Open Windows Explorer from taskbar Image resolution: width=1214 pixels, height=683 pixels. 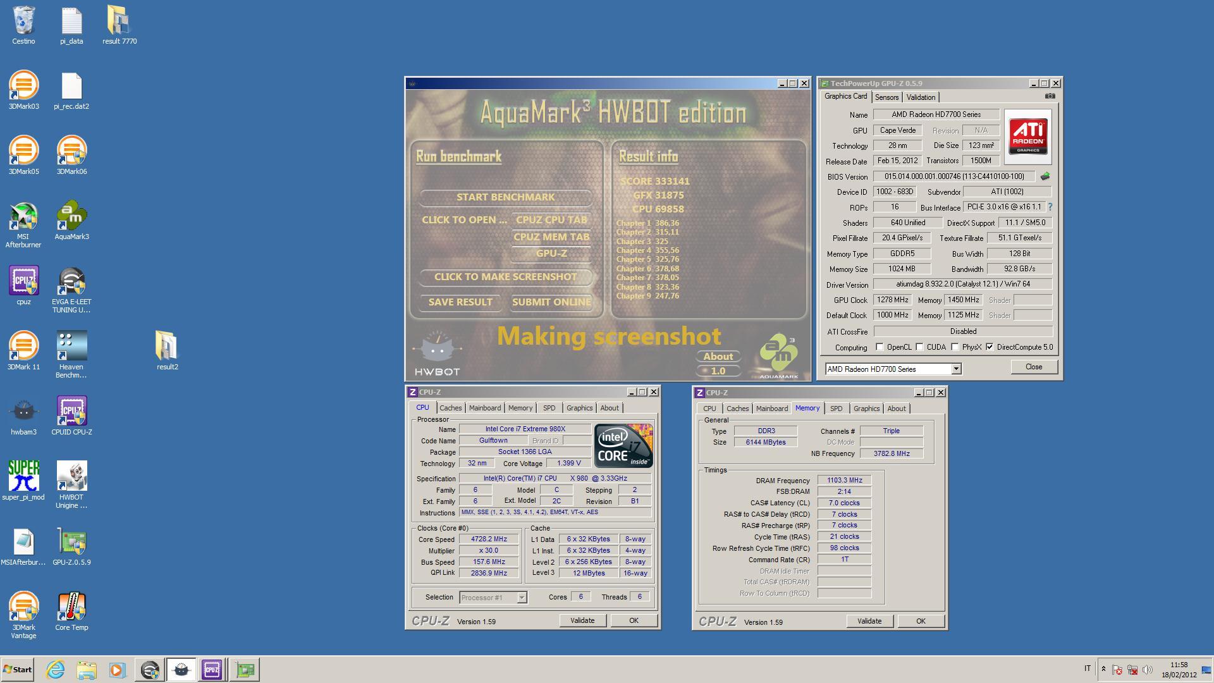coord(87,670)
